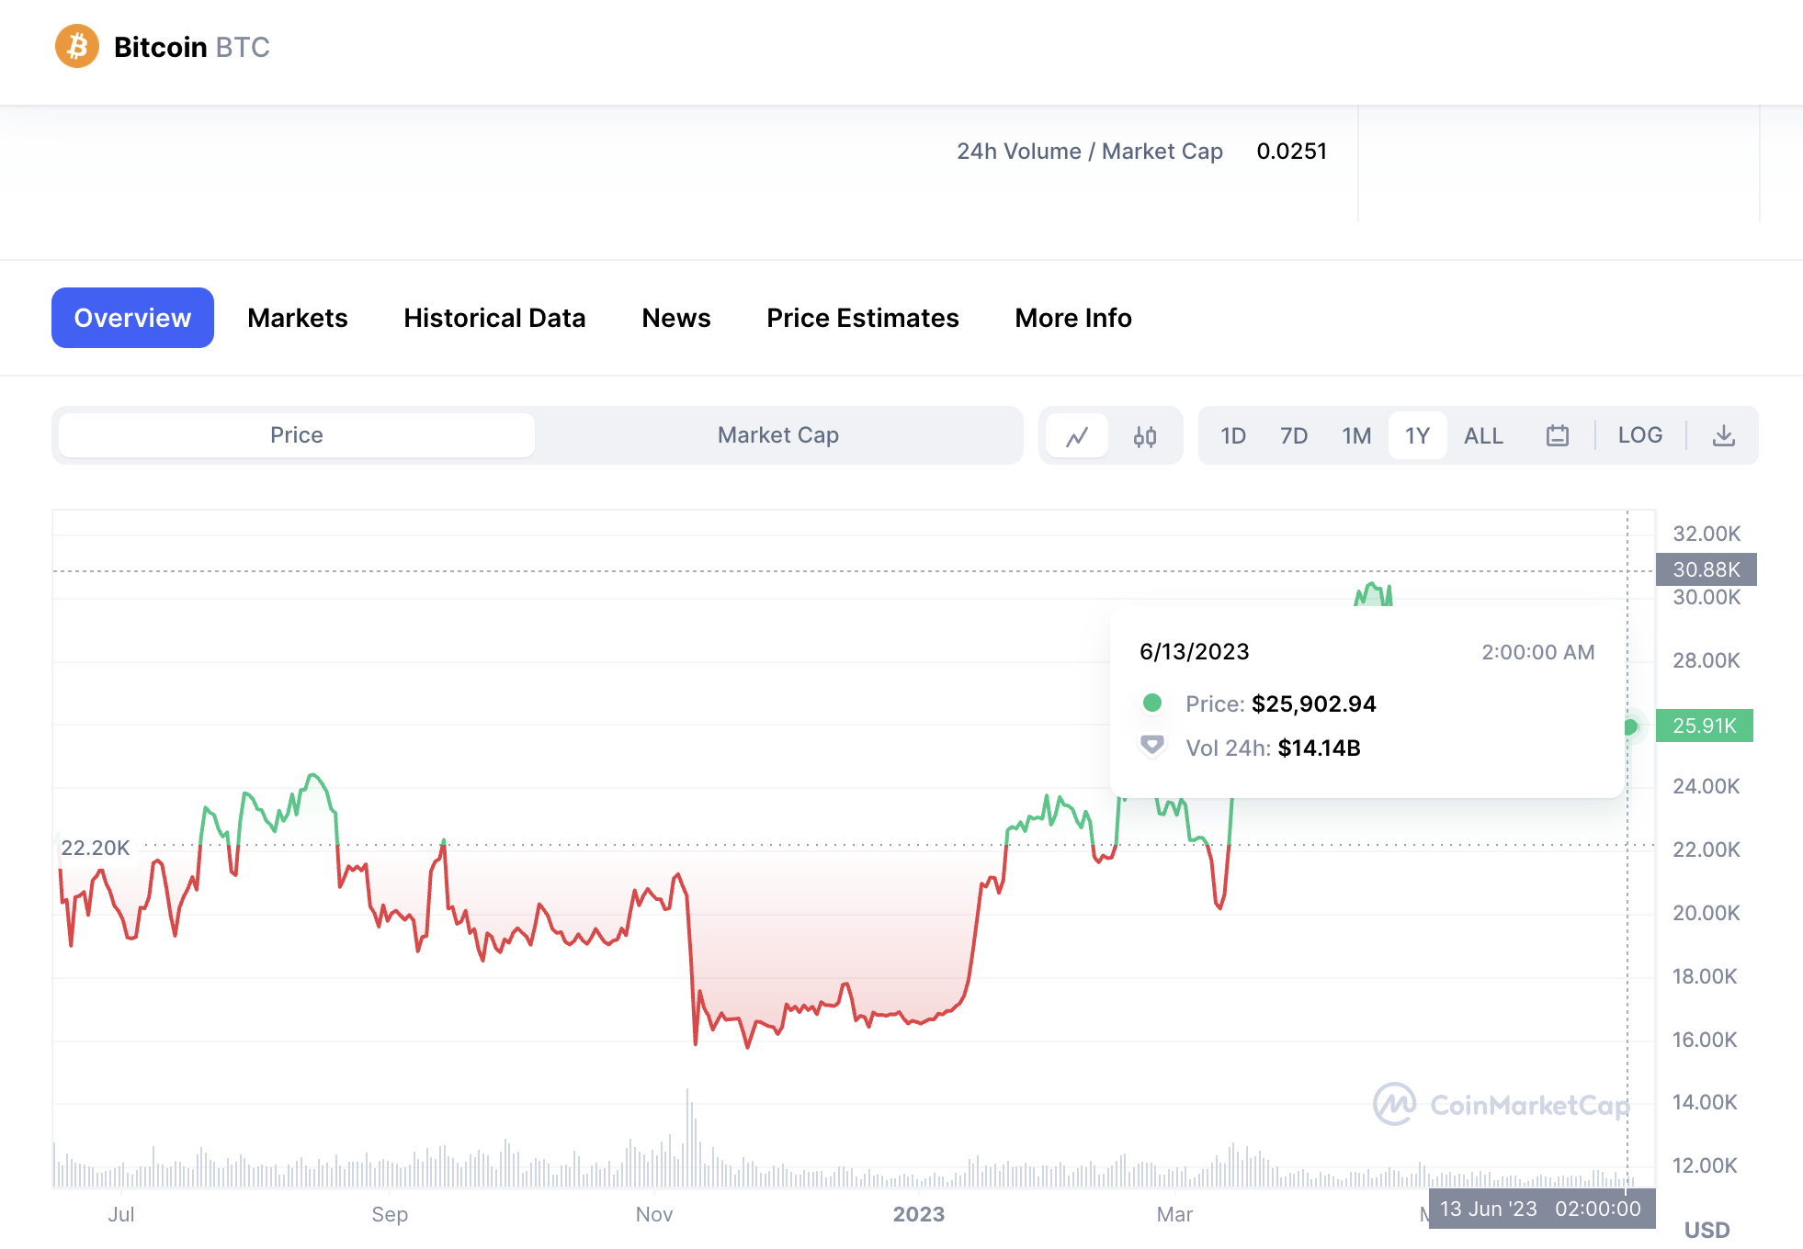Image resolution: width=1803 pixels, height=1249 pixels.
Task: Click the Mar month axis label
Action: [x=1174, y=1214]
